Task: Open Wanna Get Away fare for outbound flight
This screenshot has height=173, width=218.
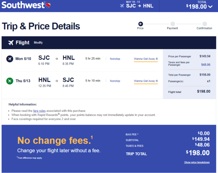Action: (x=146, y=59)
